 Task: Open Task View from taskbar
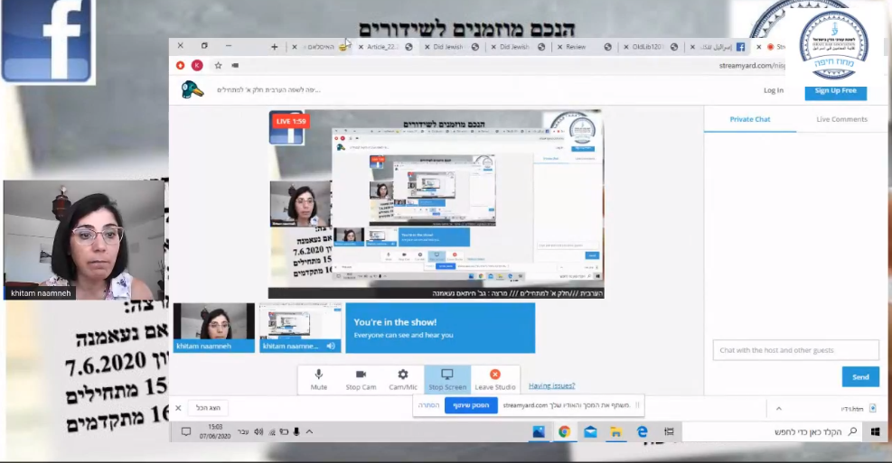[669, 431]
